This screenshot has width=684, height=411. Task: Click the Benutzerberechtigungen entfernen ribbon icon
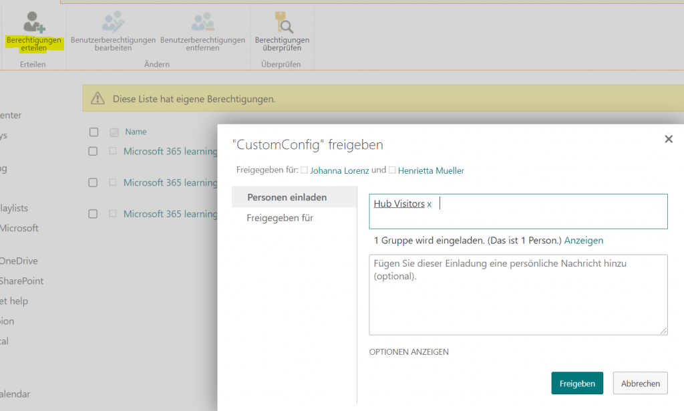pos(203,22)
